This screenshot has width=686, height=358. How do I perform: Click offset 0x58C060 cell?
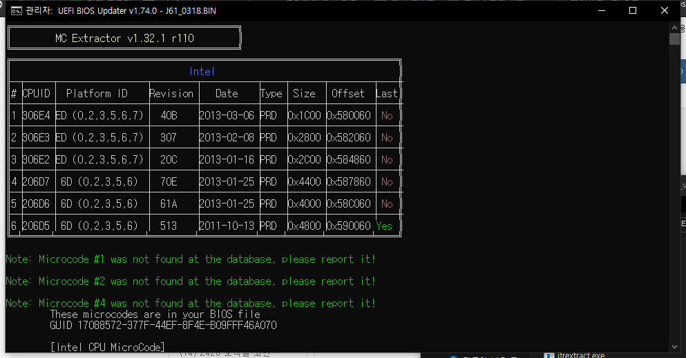tap(349, 204)
